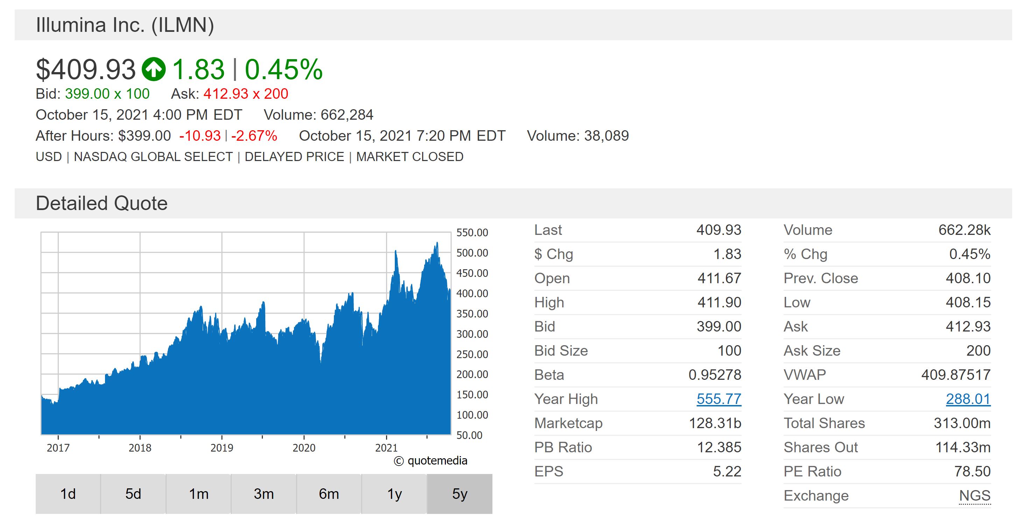
Task: Click the PE Ratio value 78.50
Action: coord(972,471)
